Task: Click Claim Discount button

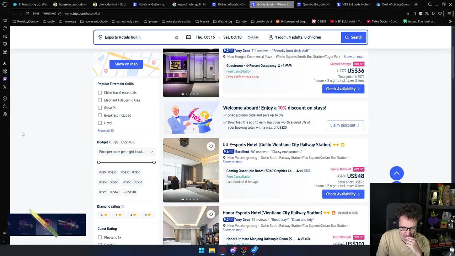Action: point(345,125)
